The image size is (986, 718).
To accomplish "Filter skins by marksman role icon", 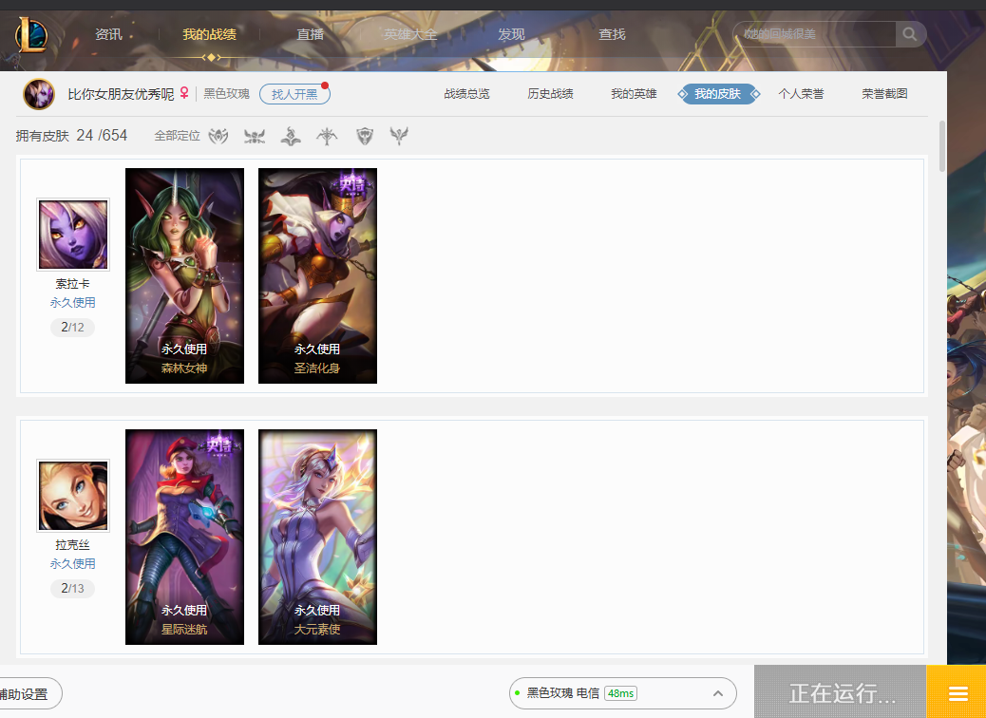I will pyautogui.click(x=327, y=136).
